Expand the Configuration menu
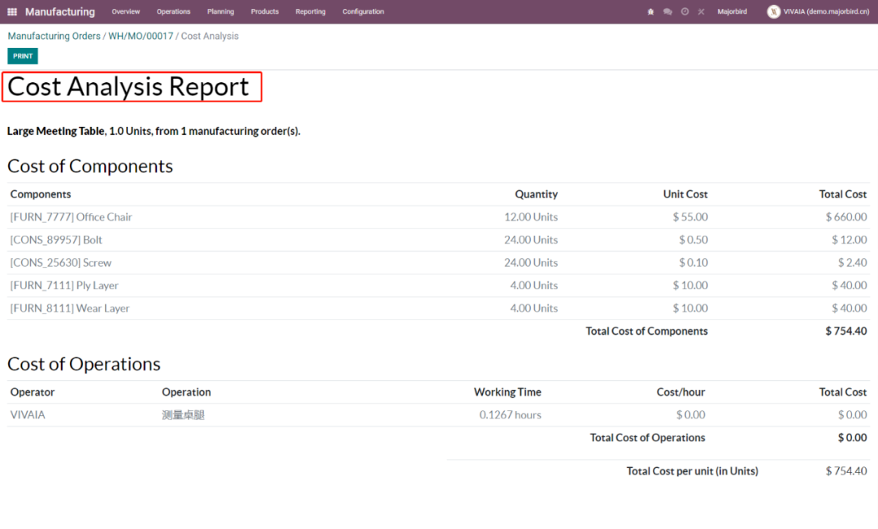Viewport: 878px width, 529px height. (x=363, y=12)
